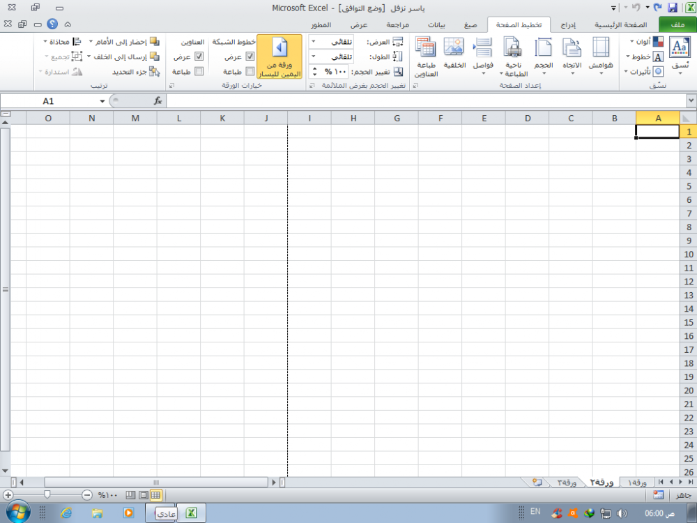Screen dimensions: 697x523
Task: Switch to Page Break Preview status icon
Action: pos(130,495)
